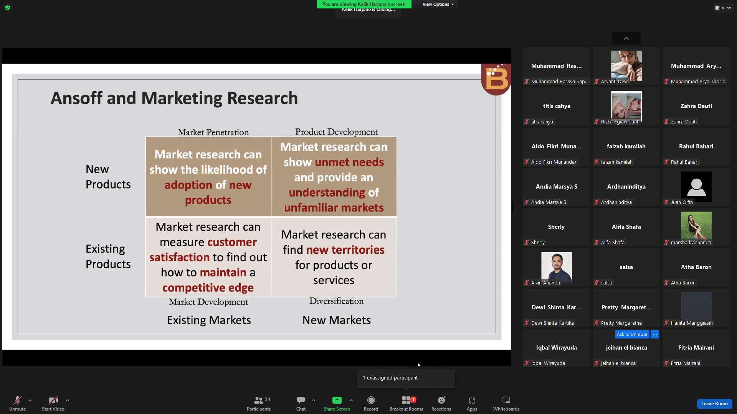This screenshot has height=414, width=737.
Task: Select Aldo Fikri Munandar's participant tile
Action: pyautogui.click(x=557, y=146)
